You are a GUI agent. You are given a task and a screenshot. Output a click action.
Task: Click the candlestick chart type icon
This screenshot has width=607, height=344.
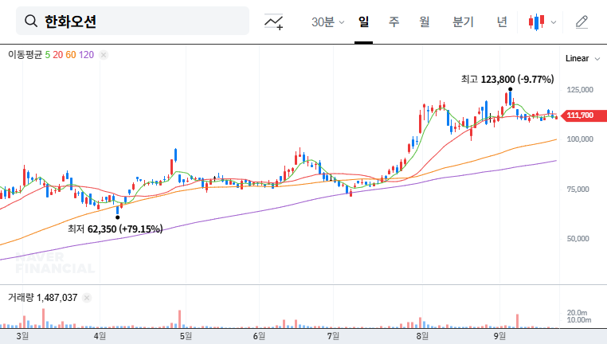click(x=537, y=22)
